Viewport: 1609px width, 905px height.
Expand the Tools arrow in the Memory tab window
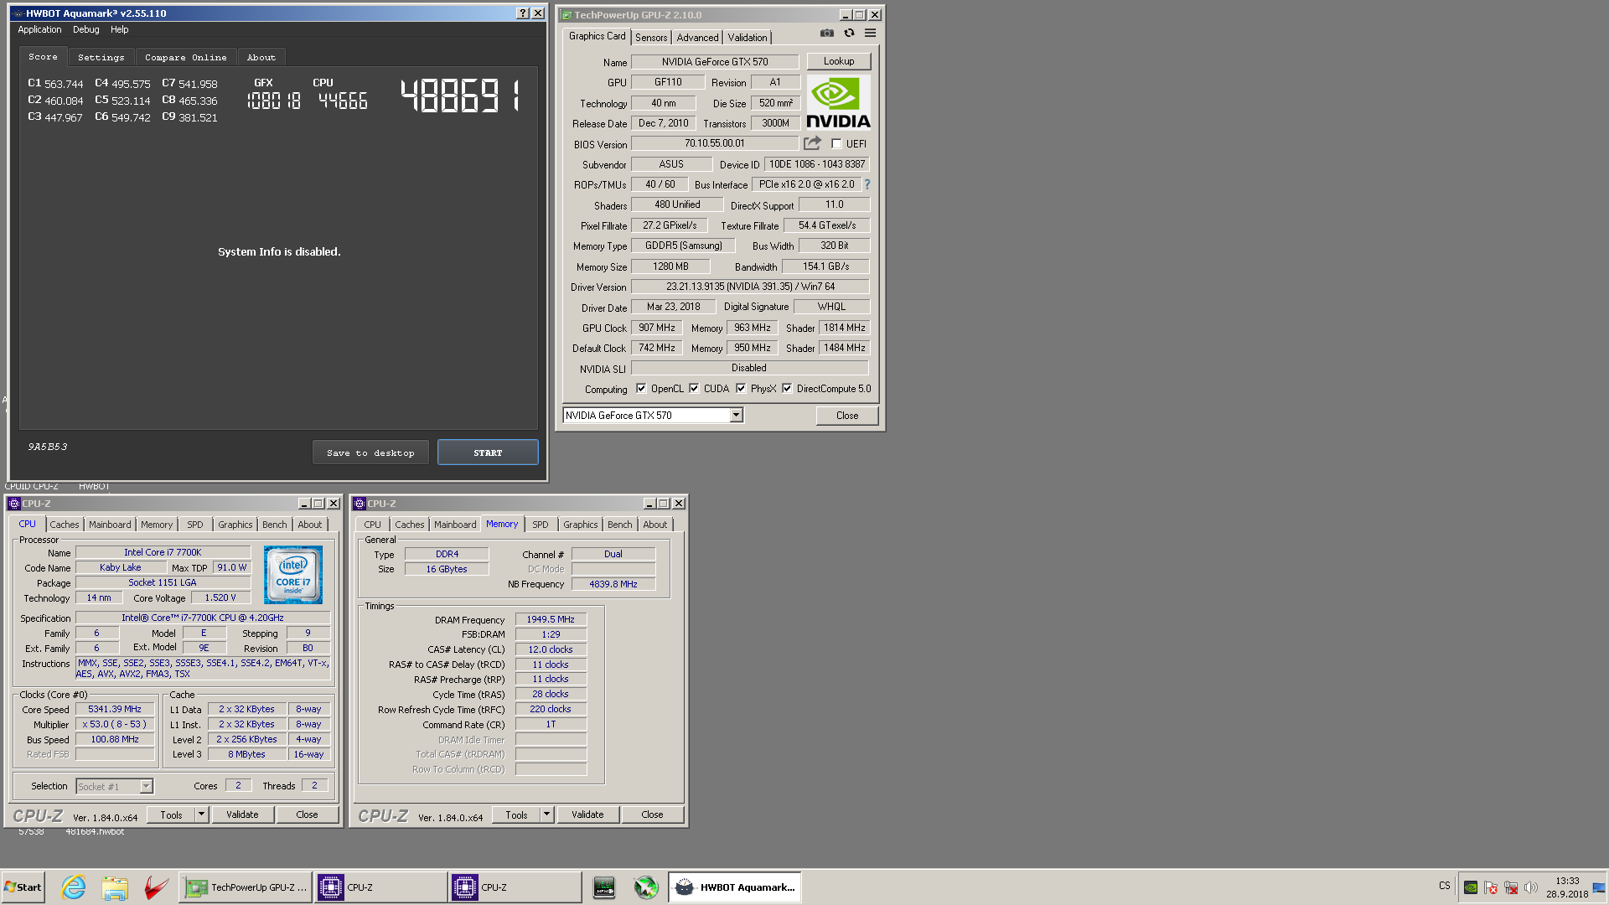546,814
